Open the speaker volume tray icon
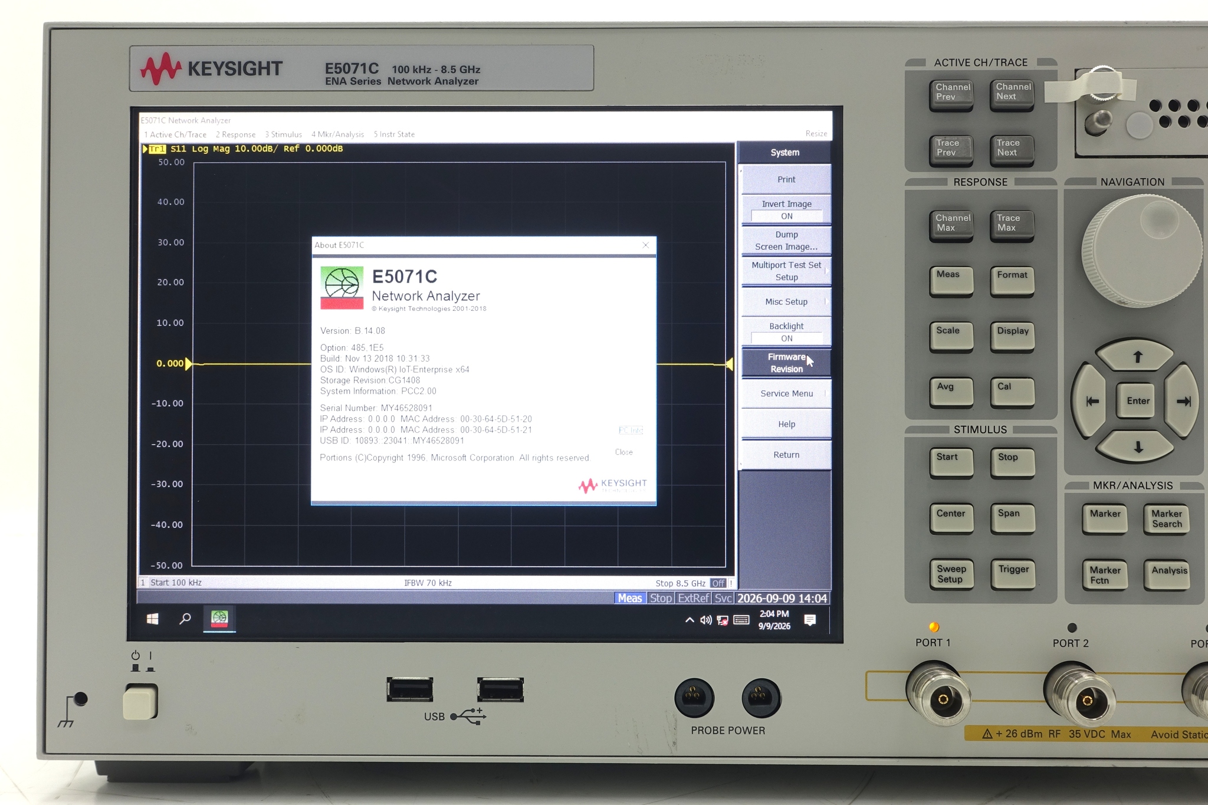This screenshot has height=805, width=1208. pos(705,620)
